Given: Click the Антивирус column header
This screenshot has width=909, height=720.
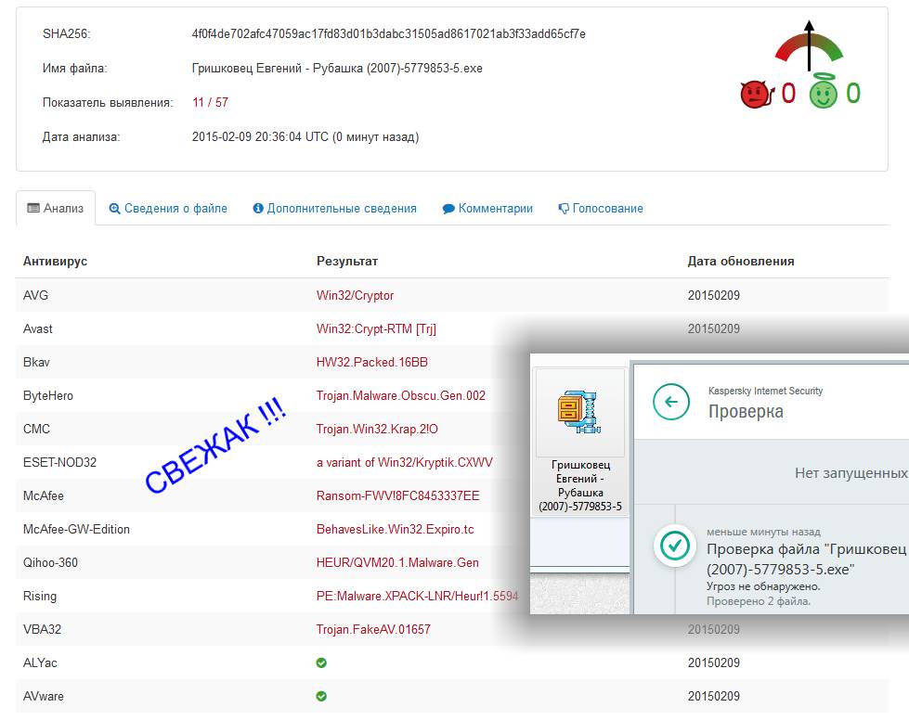Looking at the screenshot, I should click(x=55, y=262).
